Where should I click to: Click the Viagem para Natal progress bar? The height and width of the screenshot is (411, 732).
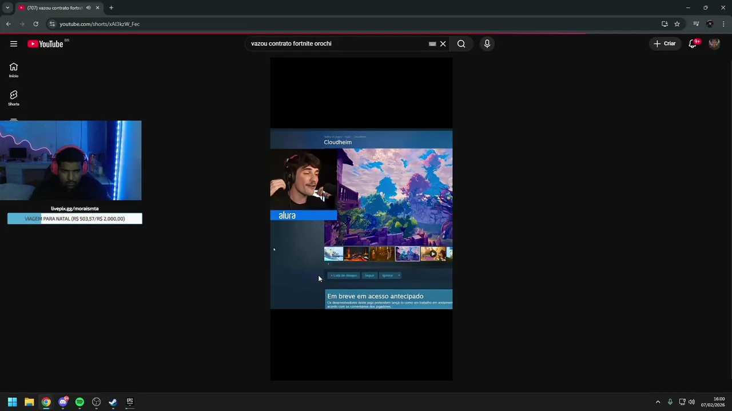point(74,219)
